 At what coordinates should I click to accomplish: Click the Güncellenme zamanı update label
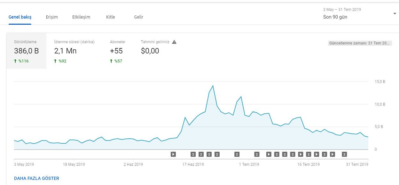tap(360, 43)
